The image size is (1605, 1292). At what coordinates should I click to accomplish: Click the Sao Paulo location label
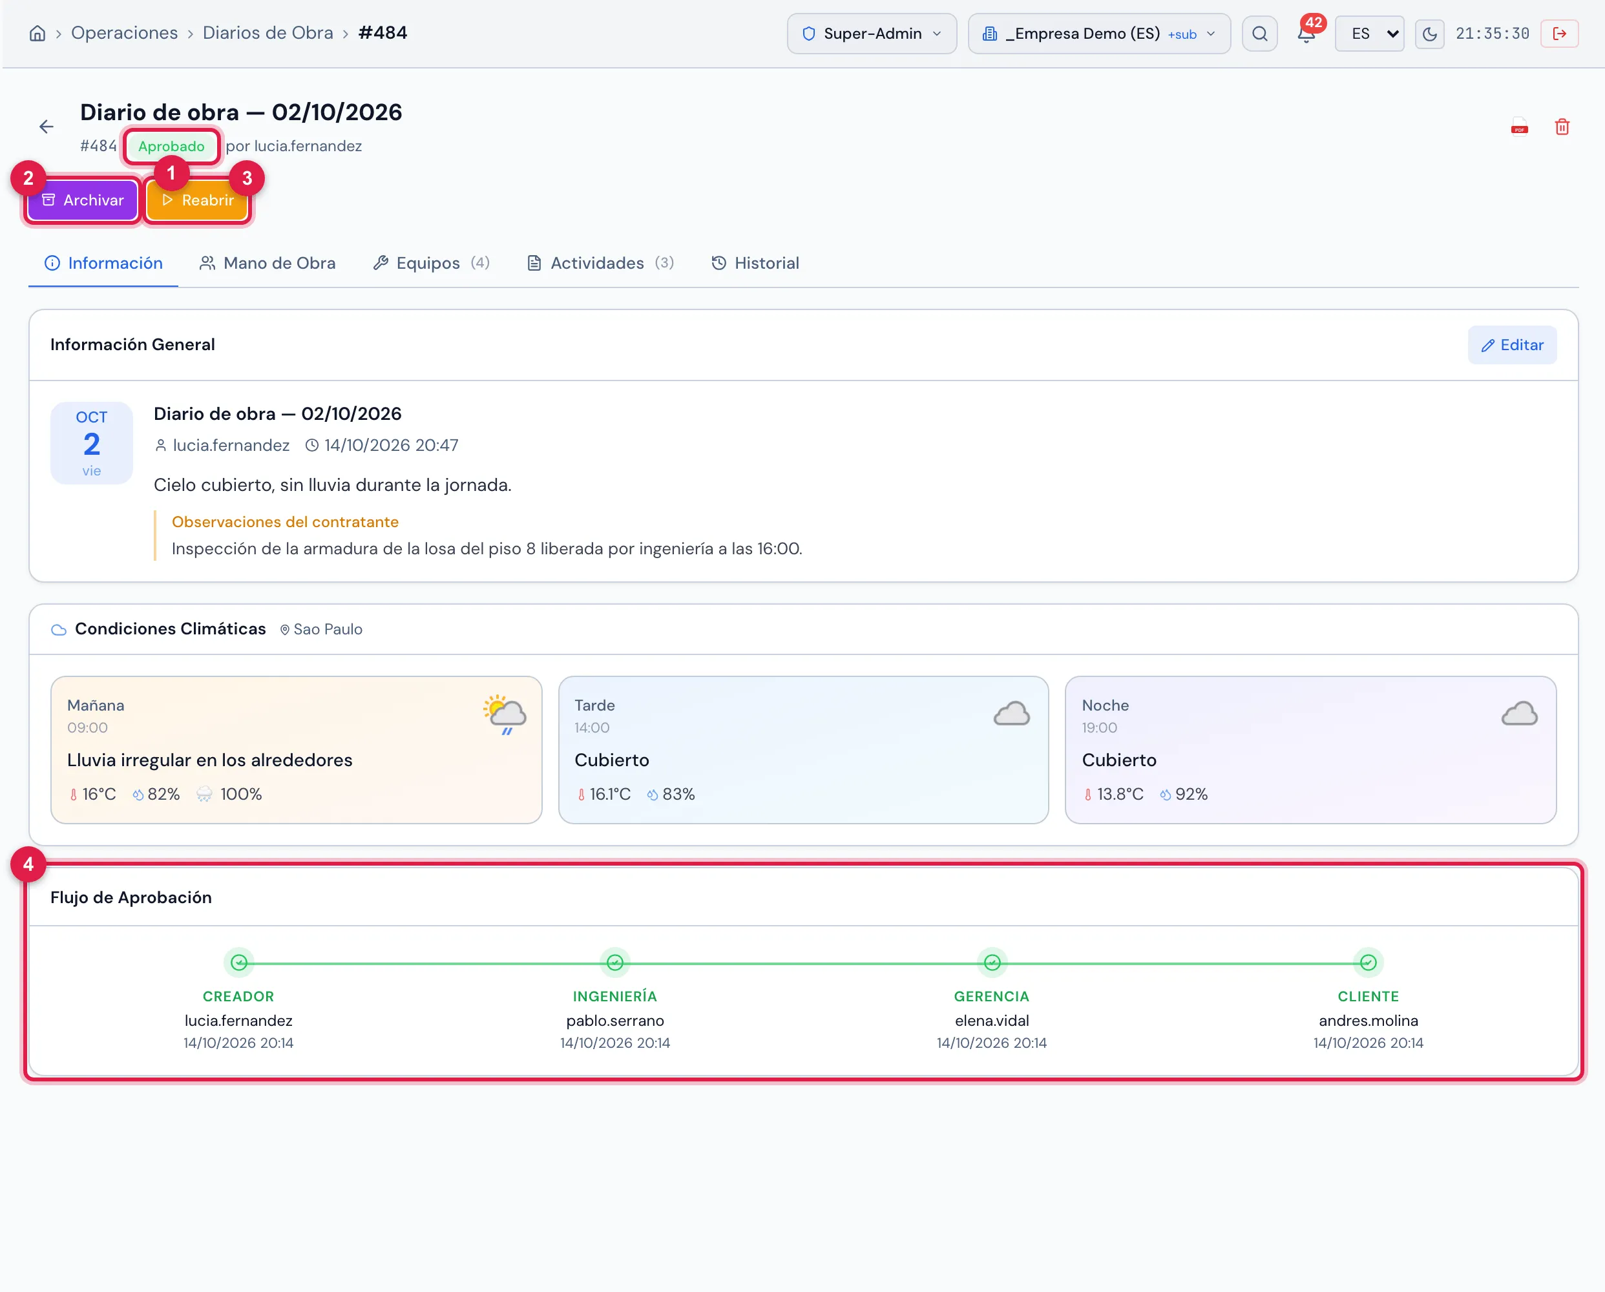[x=321, y=629]
